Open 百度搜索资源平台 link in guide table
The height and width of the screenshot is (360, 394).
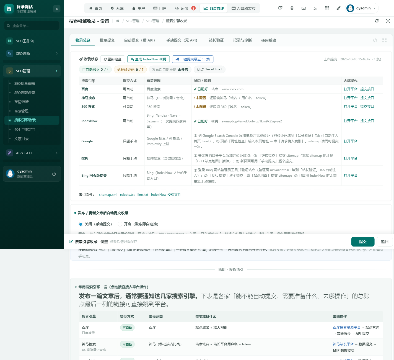click(x=347, y=328)
